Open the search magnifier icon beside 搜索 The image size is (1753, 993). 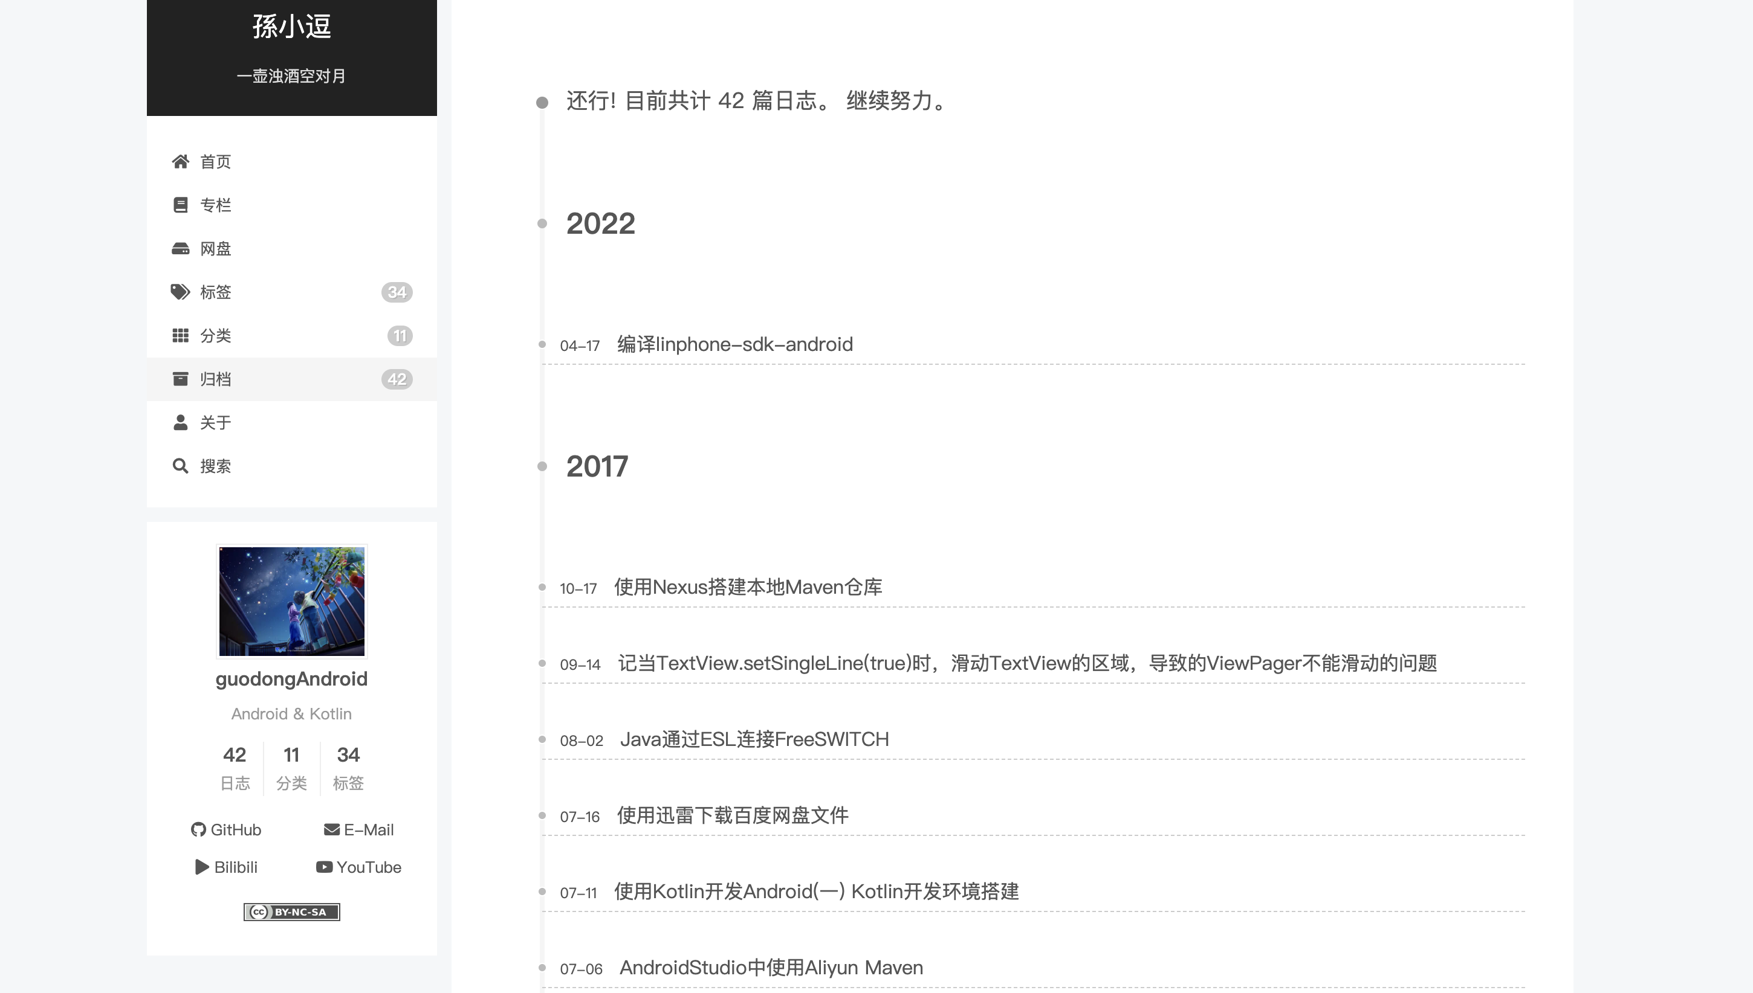coord(181,466)
